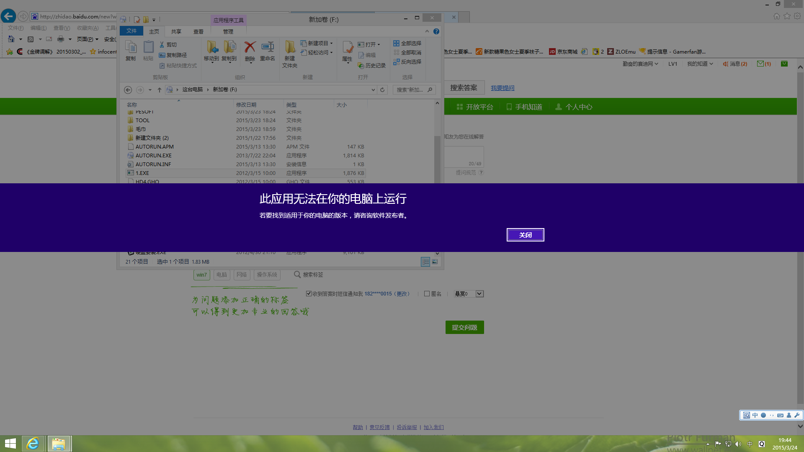Click File Explorer on the taskbar
Image resolution: width=804 pixels, height=452 pixels.
coord(59,444)
